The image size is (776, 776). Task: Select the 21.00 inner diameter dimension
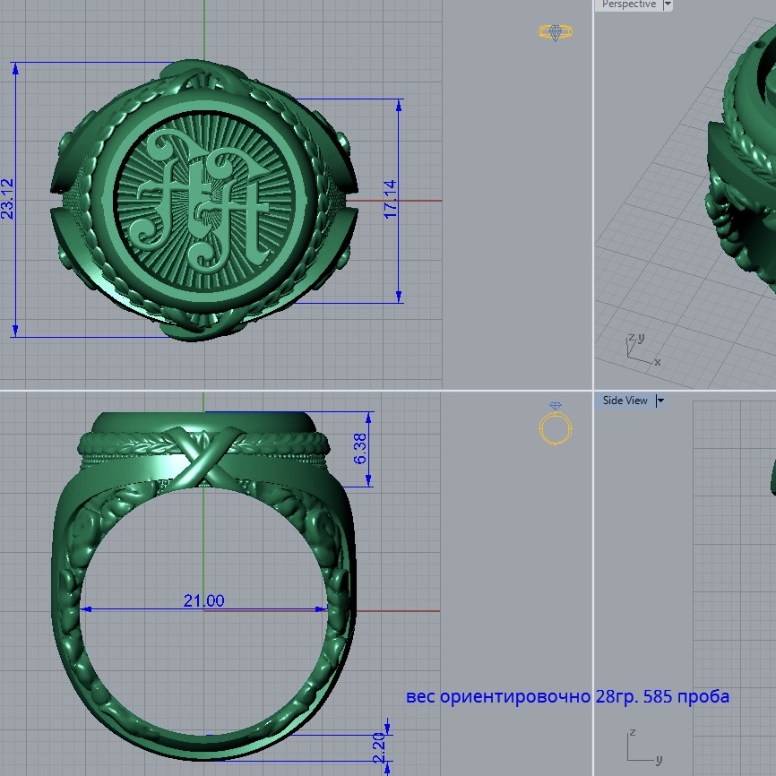(204, 600)
